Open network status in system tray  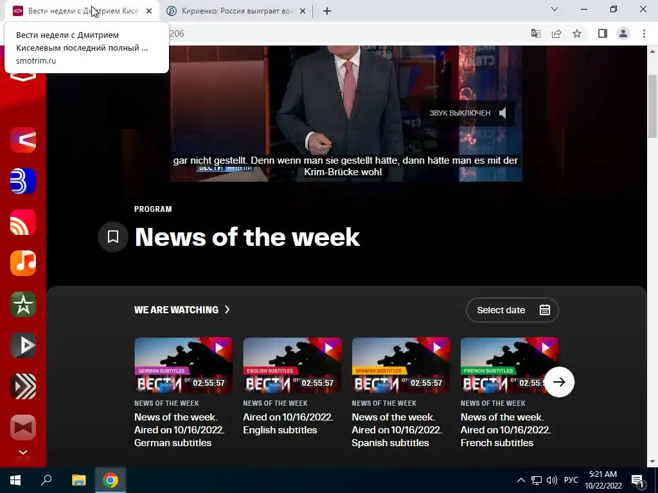click(x=537, y=480)
